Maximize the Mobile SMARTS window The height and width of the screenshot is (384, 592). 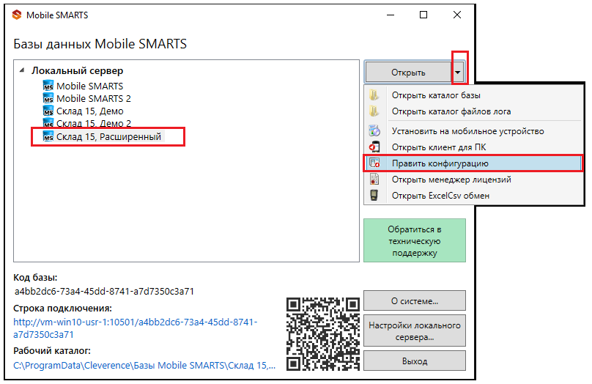click(423, 15)
